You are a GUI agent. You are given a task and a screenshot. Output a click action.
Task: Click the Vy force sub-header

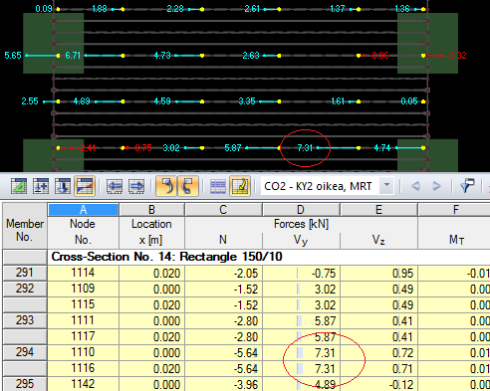(x=301, y=240)
